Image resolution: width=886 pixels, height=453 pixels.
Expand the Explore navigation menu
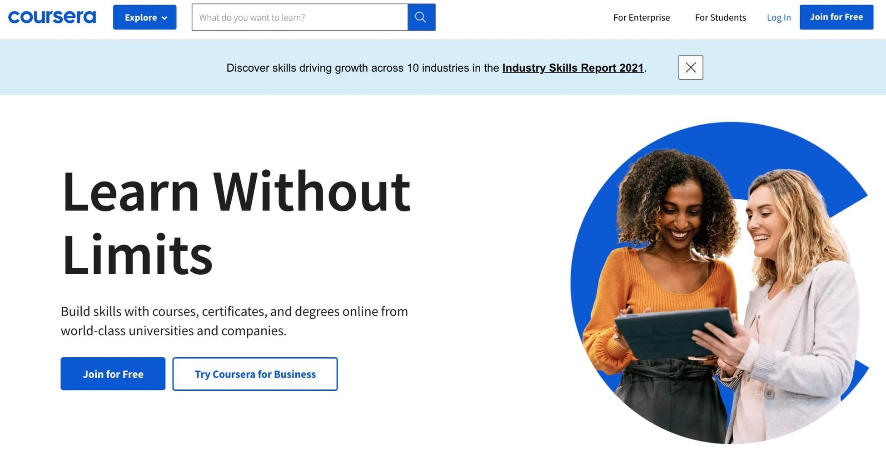pos(144,17)
